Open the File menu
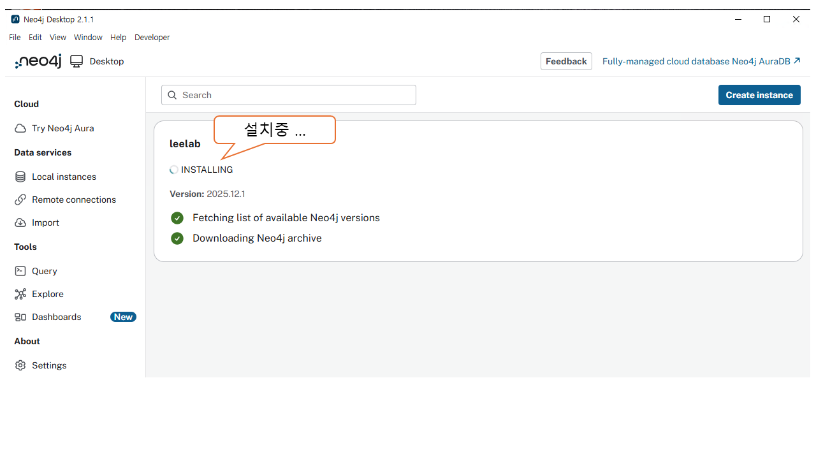Screen dimensions: 816x459 click(15, 38)
